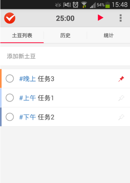The height and width of the screenshot is (183, 130).
Task: Check off the 任务1 circle
Action: click(10, 98)
